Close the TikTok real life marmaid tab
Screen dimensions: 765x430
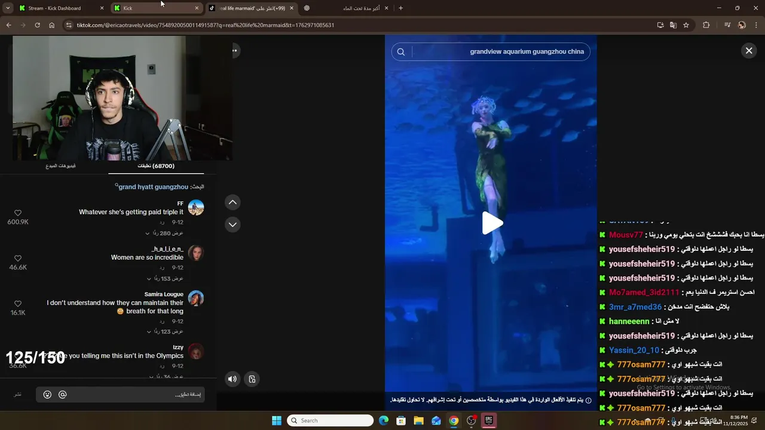292,8
